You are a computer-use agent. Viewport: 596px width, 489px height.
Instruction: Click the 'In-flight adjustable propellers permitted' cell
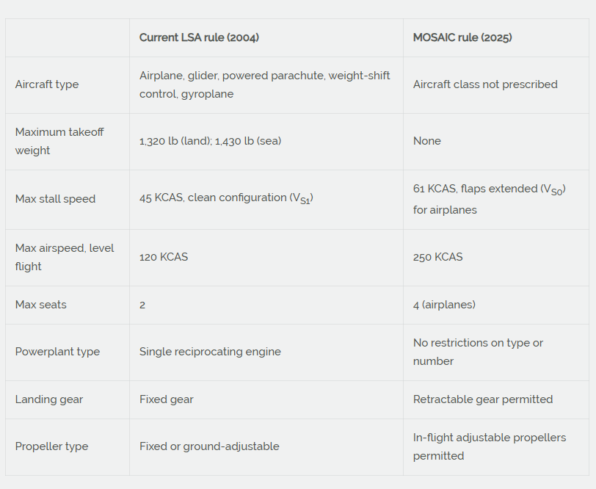tap(490, 446)
